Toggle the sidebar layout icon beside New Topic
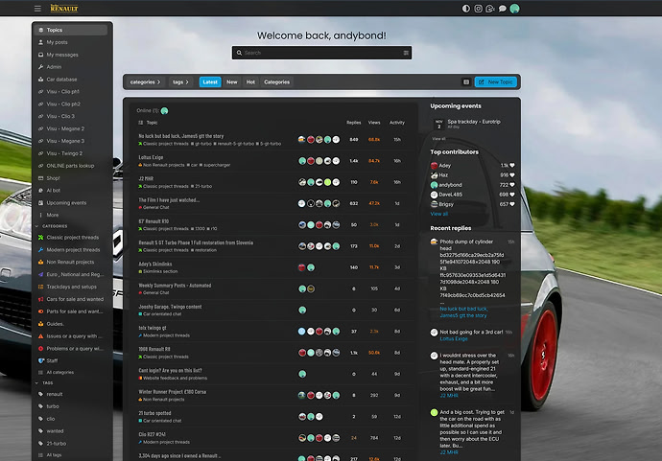Viewport: 662px width, 461px height. (x=466, y=81)
